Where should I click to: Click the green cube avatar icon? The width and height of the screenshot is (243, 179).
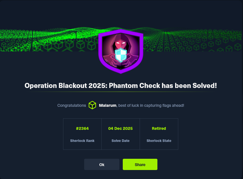[92, 105]
